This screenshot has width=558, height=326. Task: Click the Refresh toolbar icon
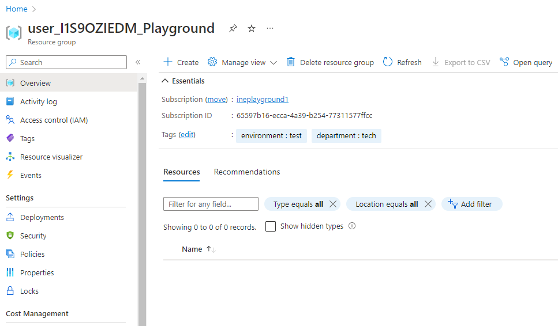tap(388, 62)
